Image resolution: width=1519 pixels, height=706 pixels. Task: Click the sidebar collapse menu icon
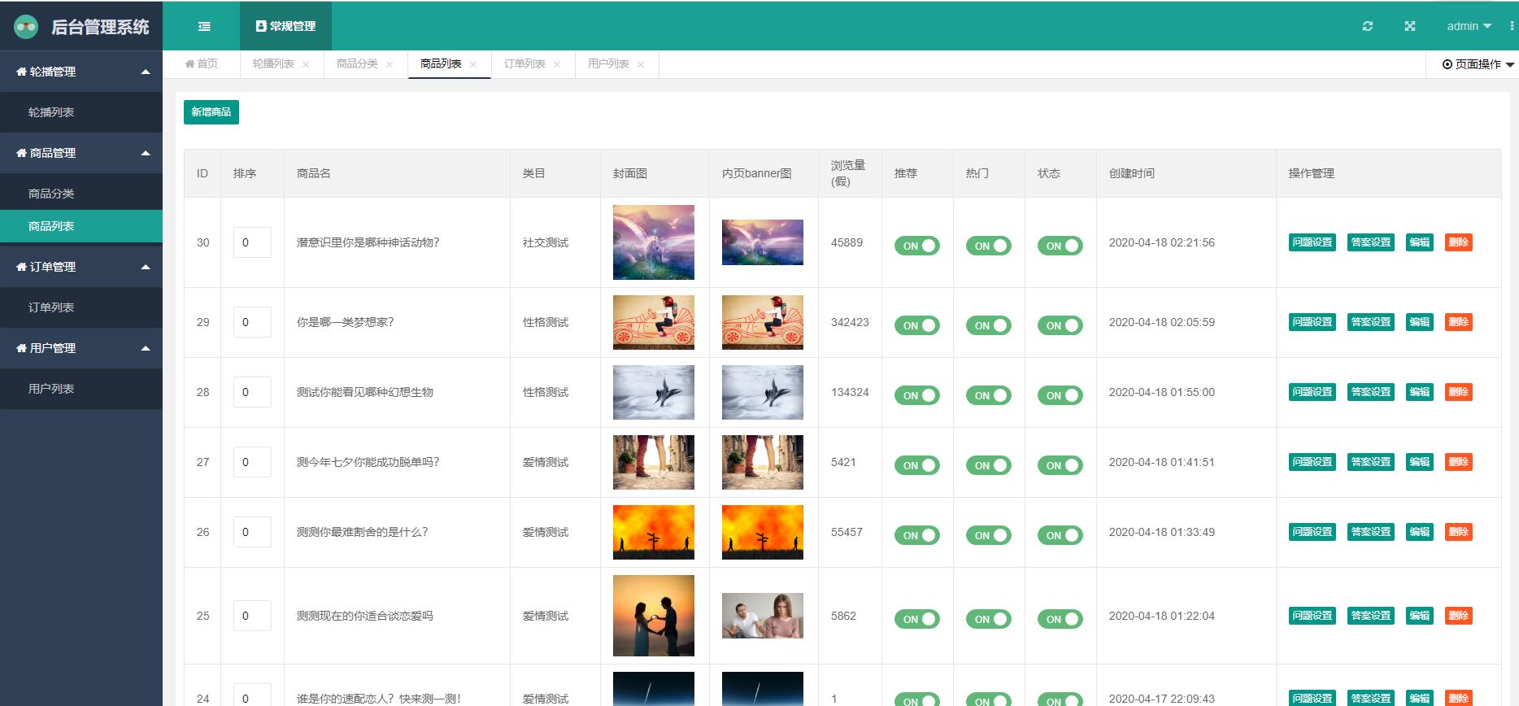pos(204,26)
